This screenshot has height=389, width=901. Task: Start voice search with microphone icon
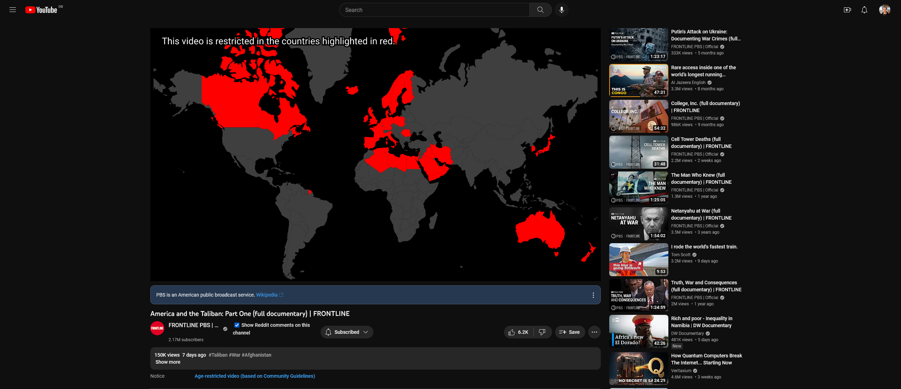561,10
